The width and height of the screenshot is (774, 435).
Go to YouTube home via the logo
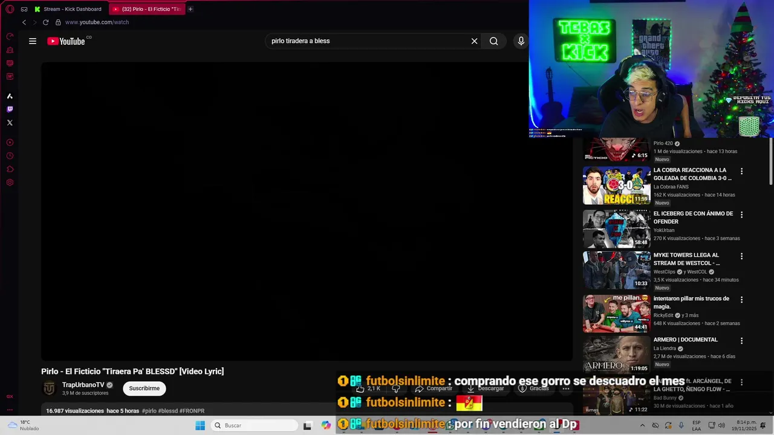coord(67,41)
